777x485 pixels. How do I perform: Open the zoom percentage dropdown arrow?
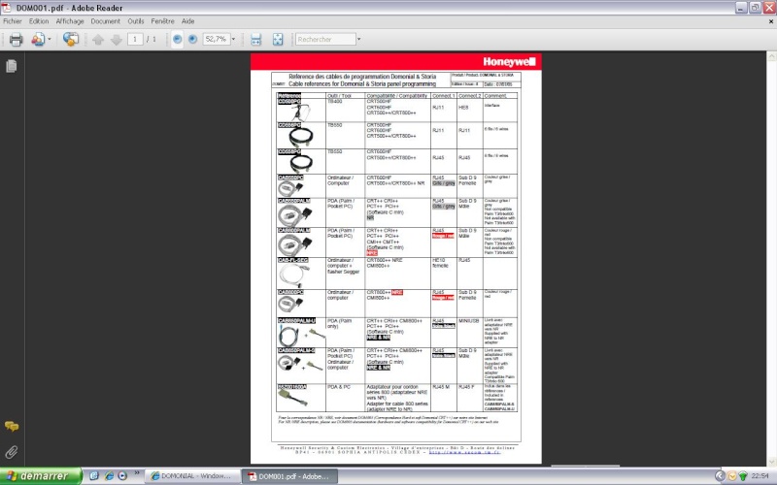pos(233,39)
